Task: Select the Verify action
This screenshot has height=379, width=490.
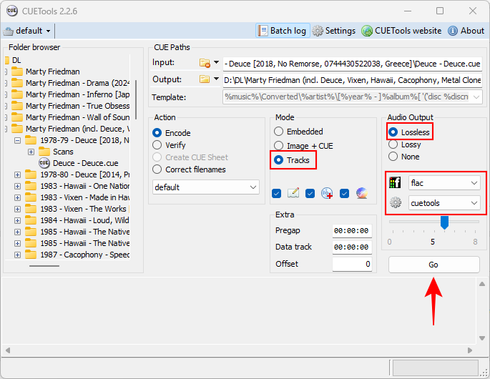Action: (x=157, y=145)
